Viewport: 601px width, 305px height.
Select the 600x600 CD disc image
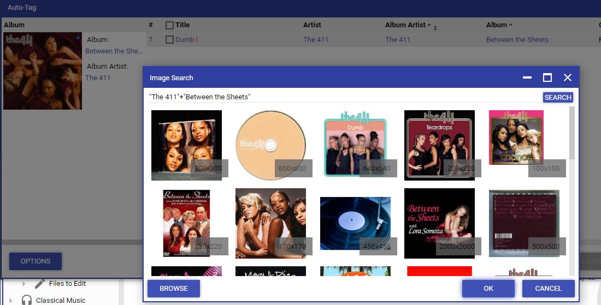click(270, 145)
